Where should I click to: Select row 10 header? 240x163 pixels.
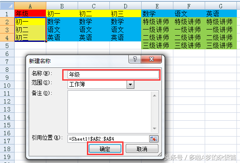click(x=7, y=85)
